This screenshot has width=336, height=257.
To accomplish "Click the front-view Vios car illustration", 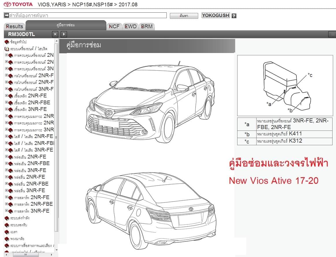I will click(x=151, y=102).
